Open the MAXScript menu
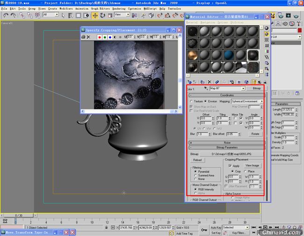This screenshot has width=304, height=236. tap(150, 9)
